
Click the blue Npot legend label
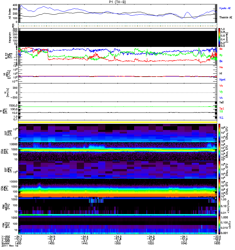tap(222, 80)
